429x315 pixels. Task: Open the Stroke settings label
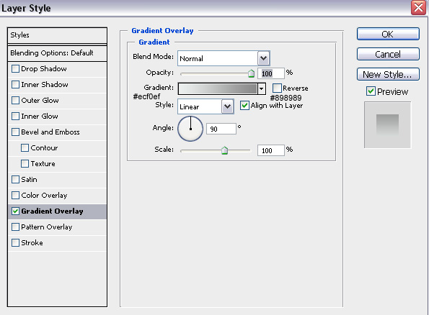32,242
